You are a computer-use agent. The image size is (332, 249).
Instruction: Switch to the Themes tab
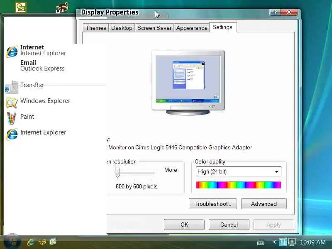(96, 28)
